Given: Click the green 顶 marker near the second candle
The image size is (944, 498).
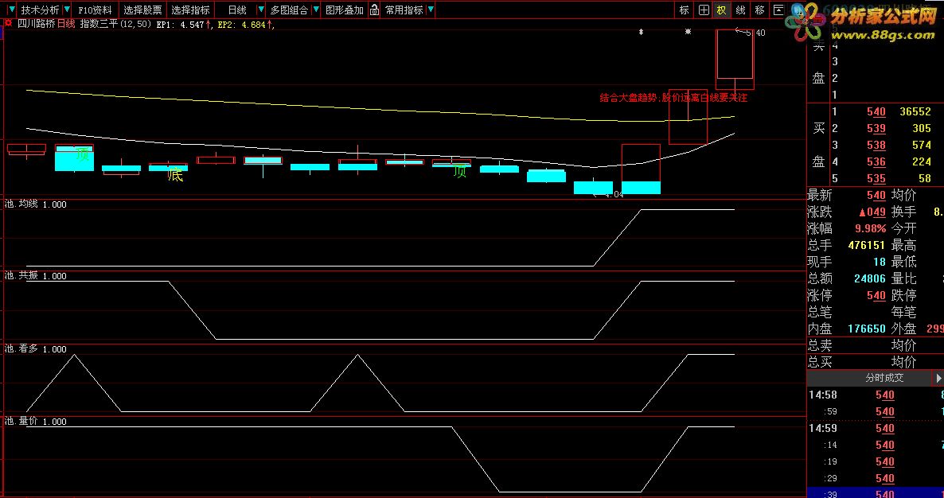Looking at the screenshot, I should 83,155.
